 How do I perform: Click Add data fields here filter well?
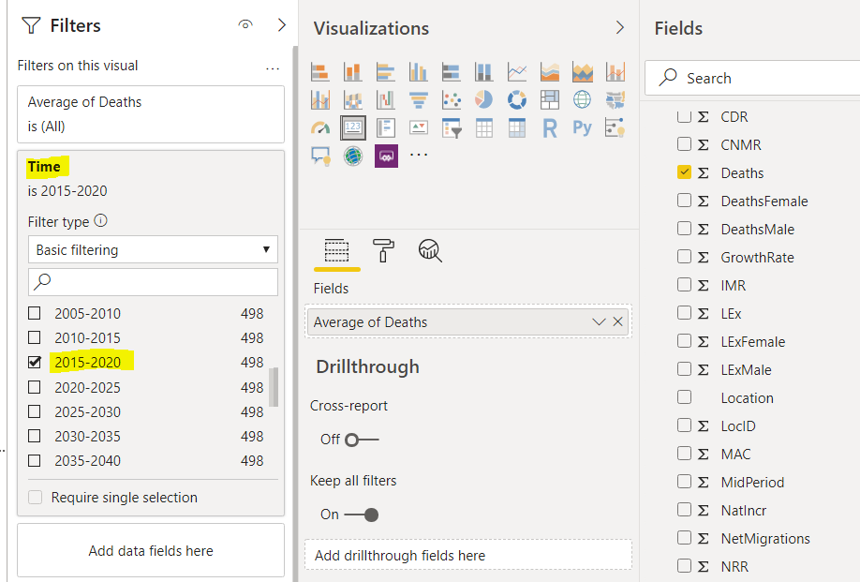point(151,551)
